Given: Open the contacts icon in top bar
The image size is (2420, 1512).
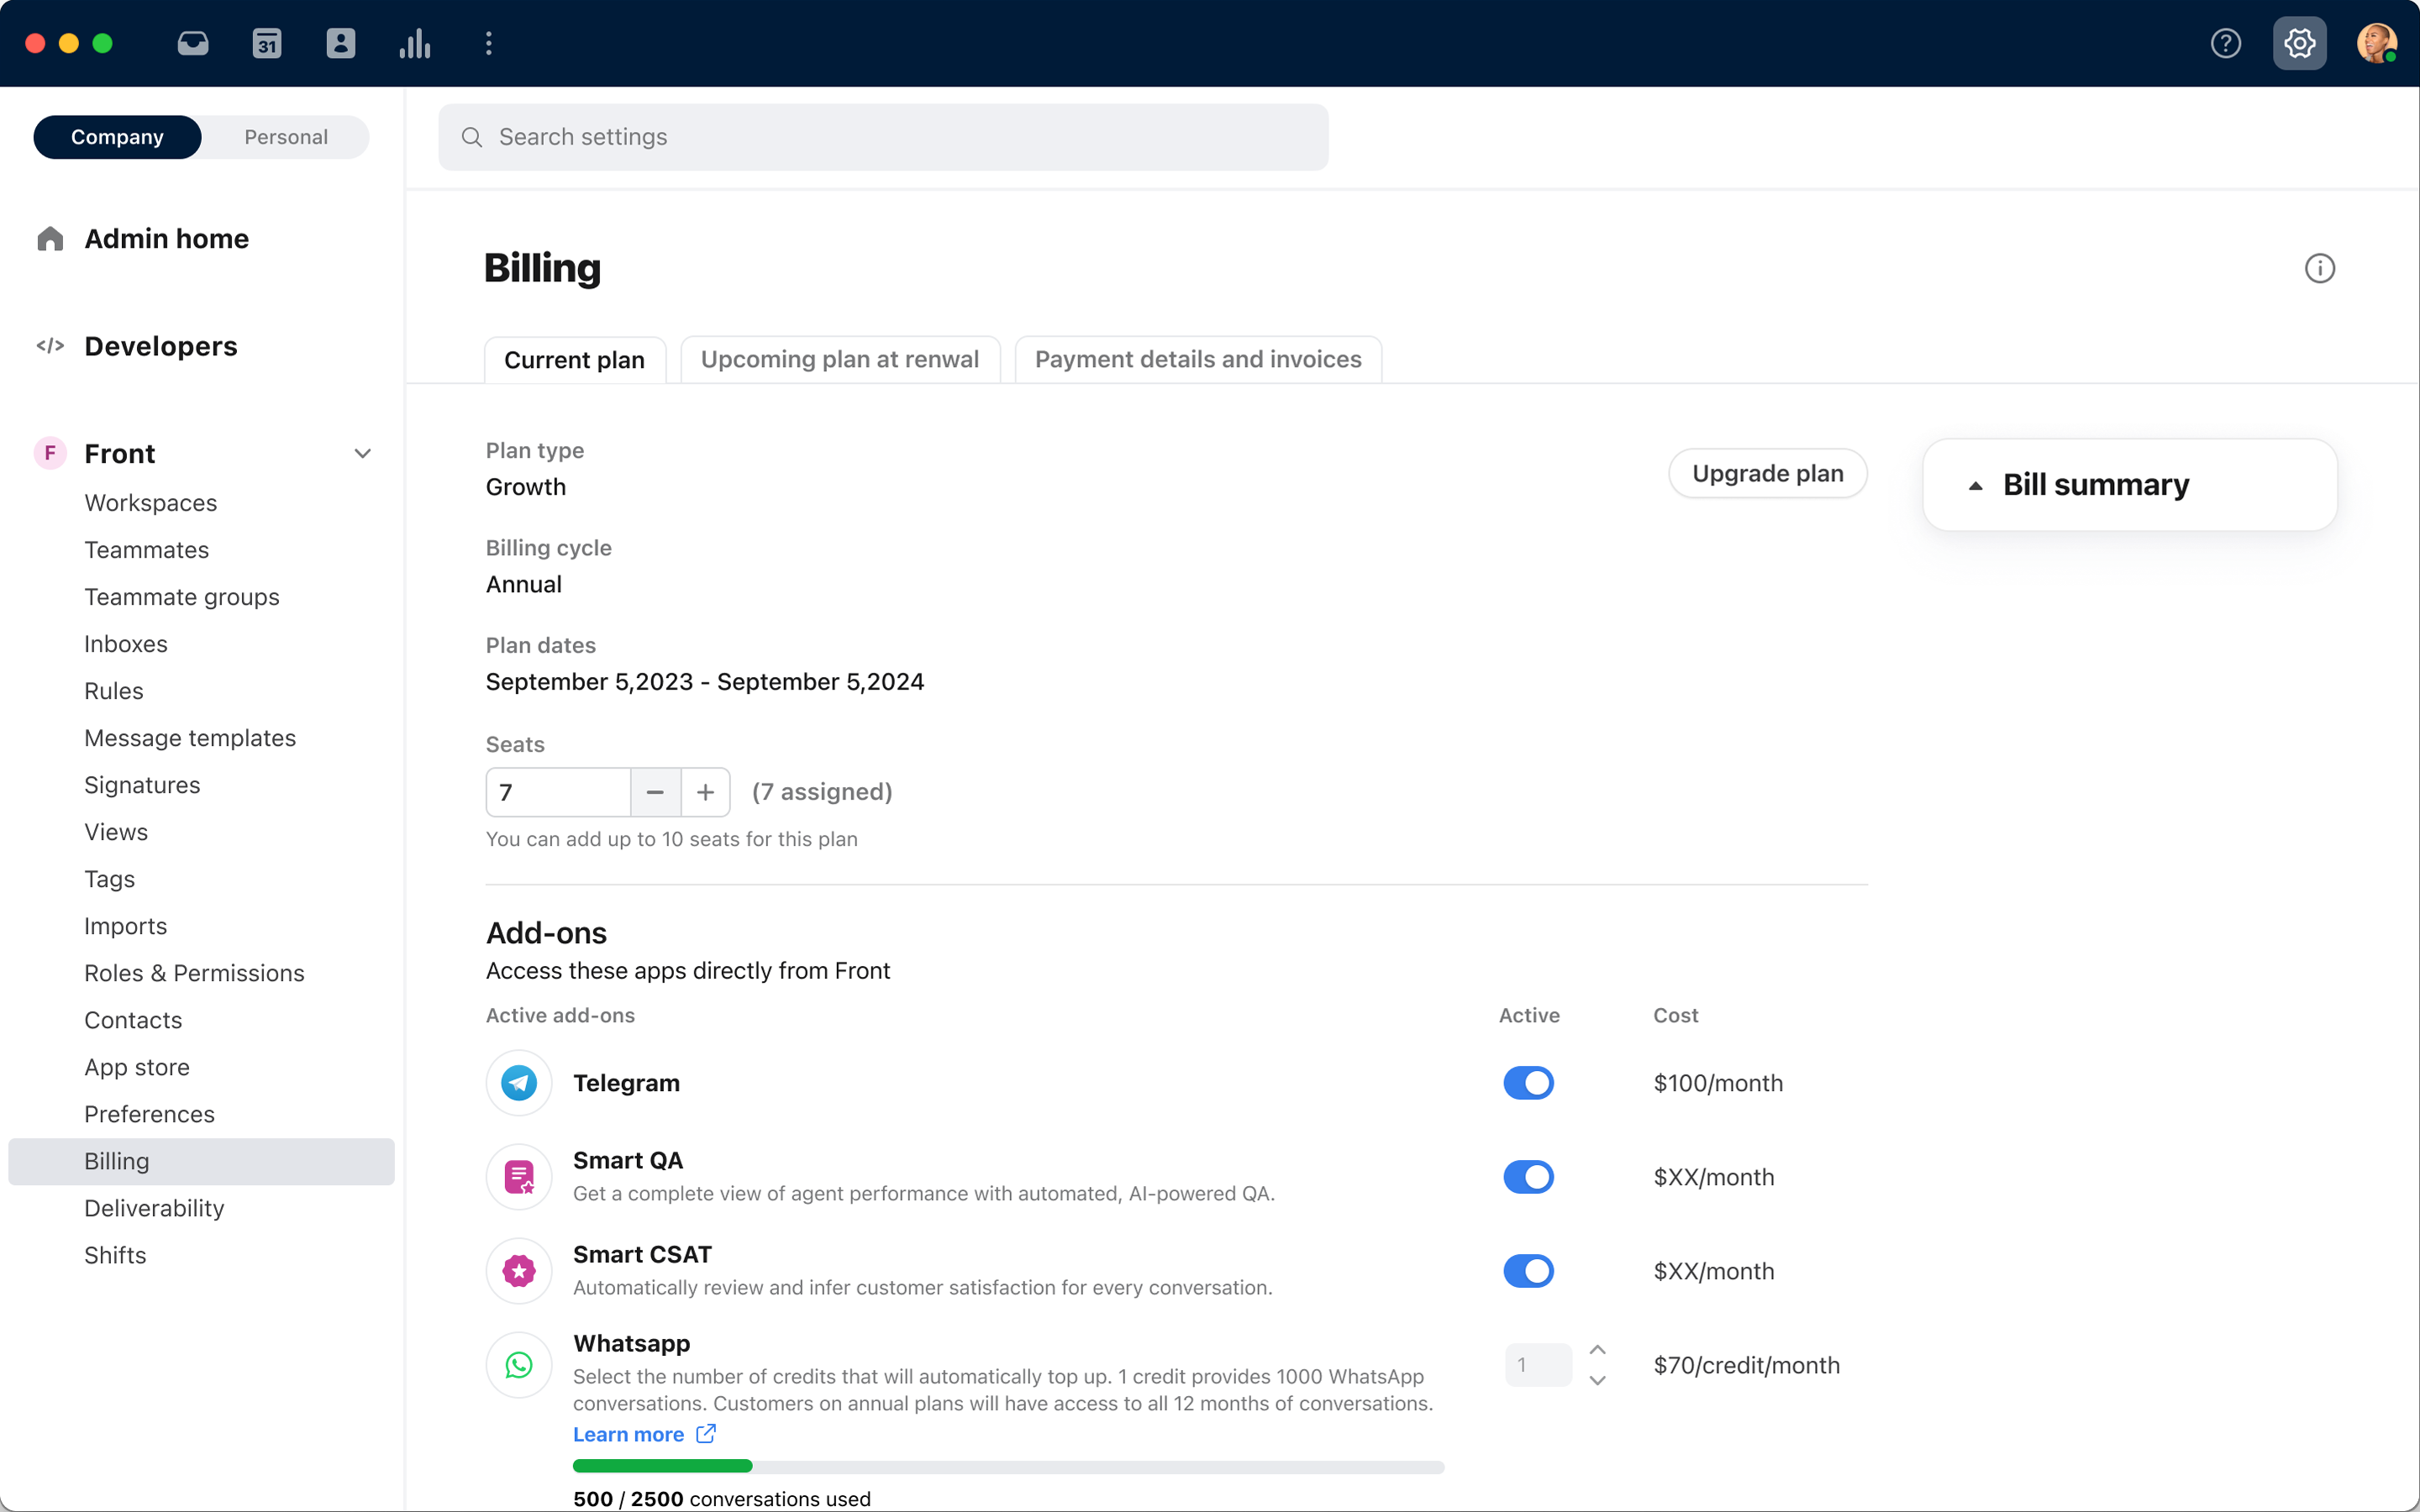Looking at the screenshot, I should click(341, 43).
